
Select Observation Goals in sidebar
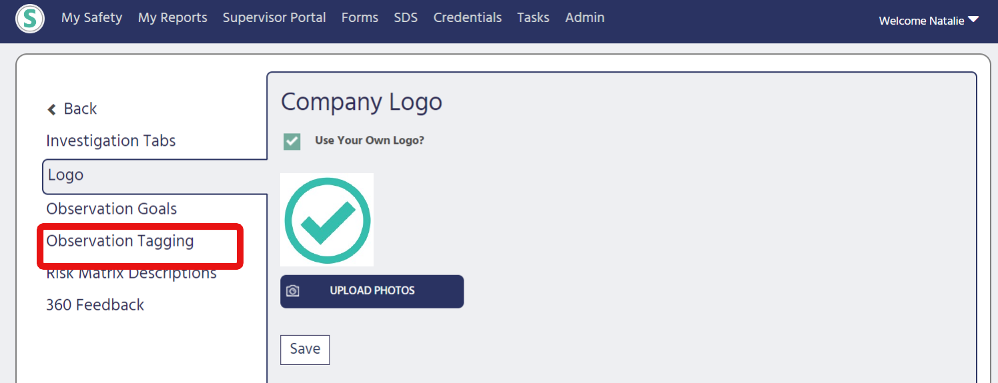click(111, 208)
